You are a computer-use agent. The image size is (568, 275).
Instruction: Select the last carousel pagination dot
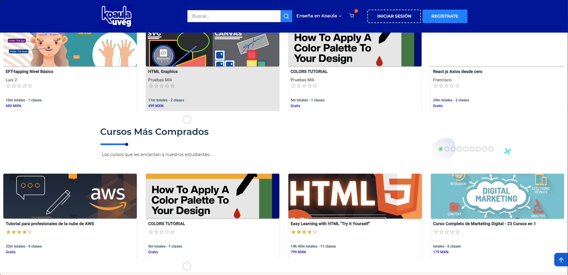coord(491,149)
